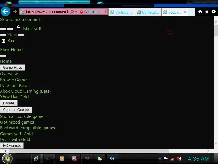The width and height of the screenshot is (218, 164).
Task: Open the media player taskbar icon
Action: coord(62,159)
